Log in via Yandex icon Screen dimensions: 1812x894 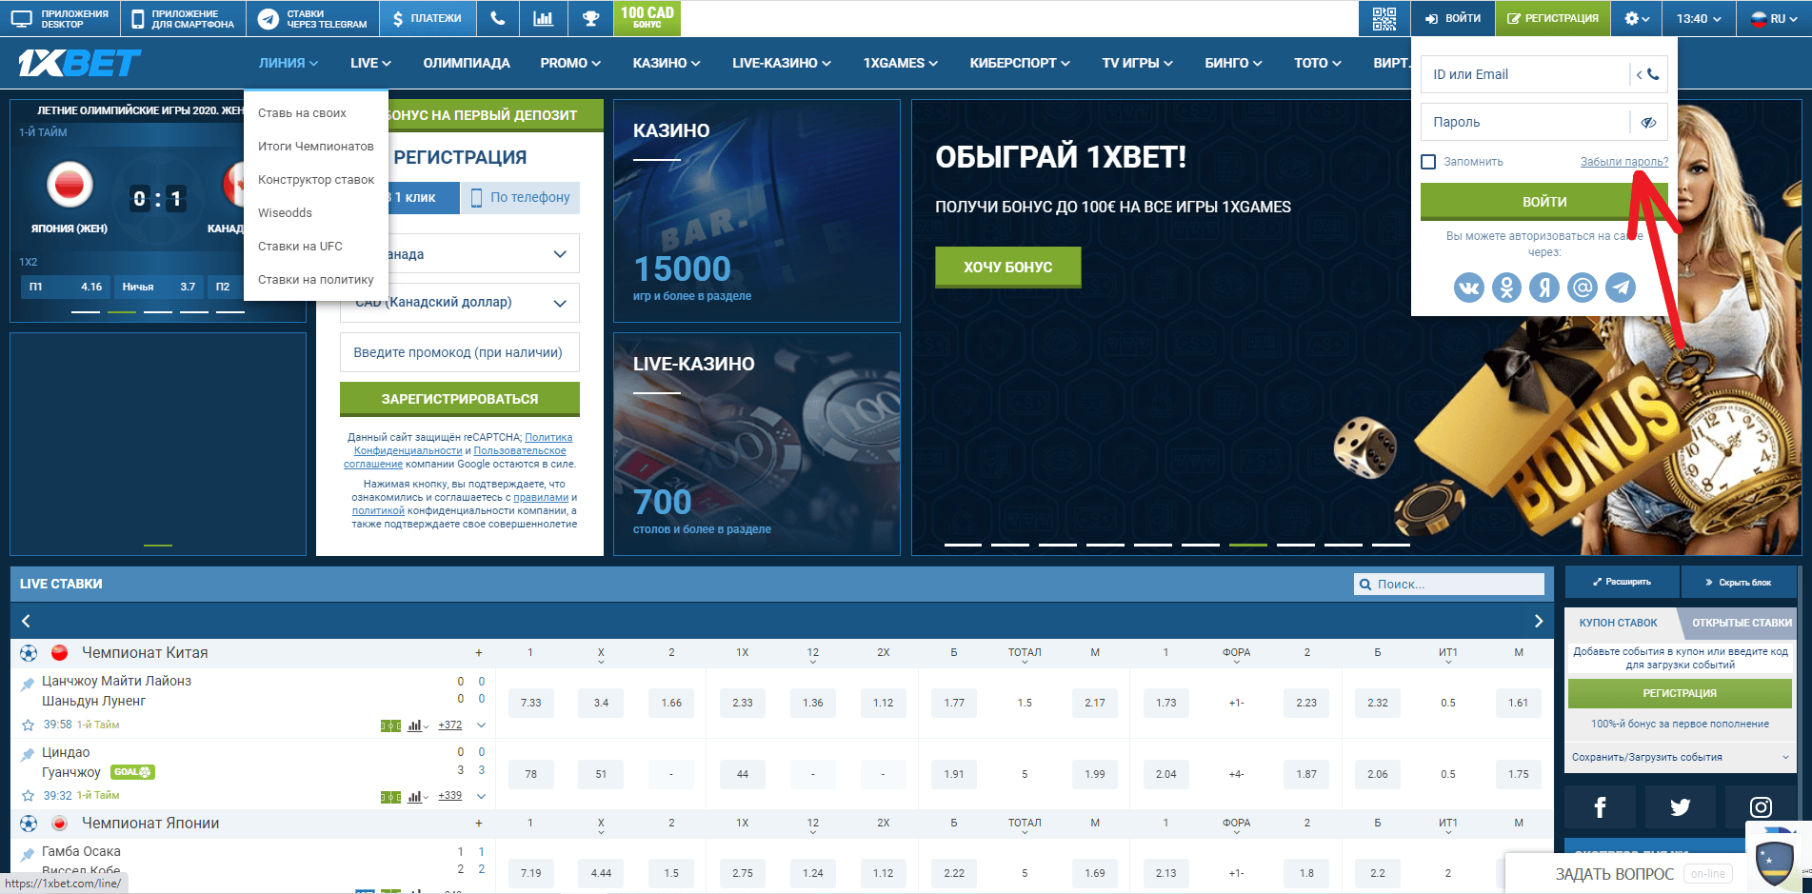1544,287
